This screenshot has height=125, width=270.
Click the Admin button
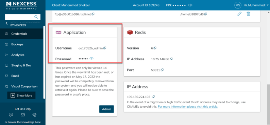(106, 109)
